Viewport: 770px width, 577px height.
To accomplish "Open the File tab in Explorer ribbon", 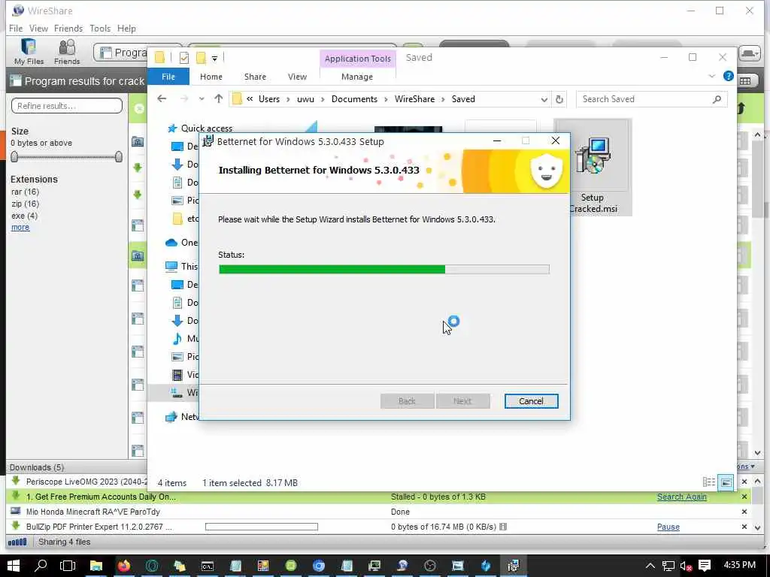I will (x=168, y=77).
